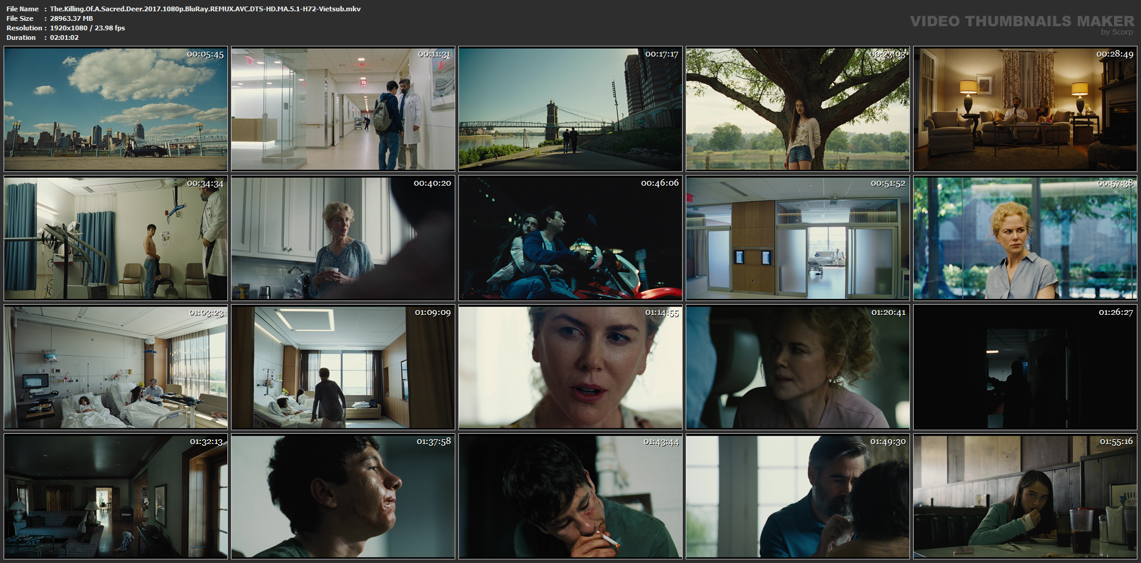The width and height of the screenshot is (1141, 563).
Task: Click the smoking boy thumbnail at 01:43:44
Action: click(x=570, y=496)
